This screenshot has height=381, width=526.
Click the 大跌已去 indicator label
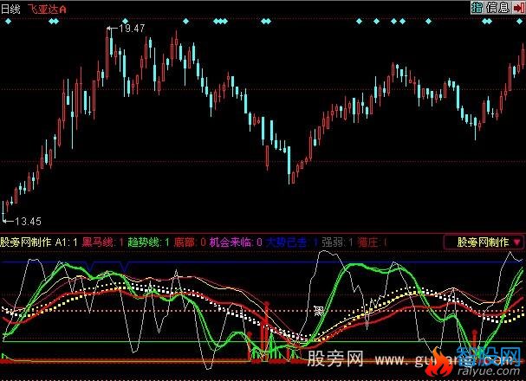286,243
